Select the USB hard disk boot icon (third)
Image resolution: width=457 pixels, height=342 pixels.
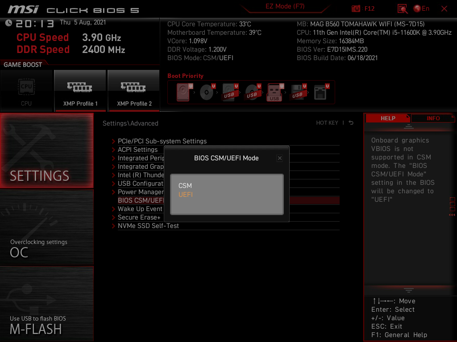[230, 92]
